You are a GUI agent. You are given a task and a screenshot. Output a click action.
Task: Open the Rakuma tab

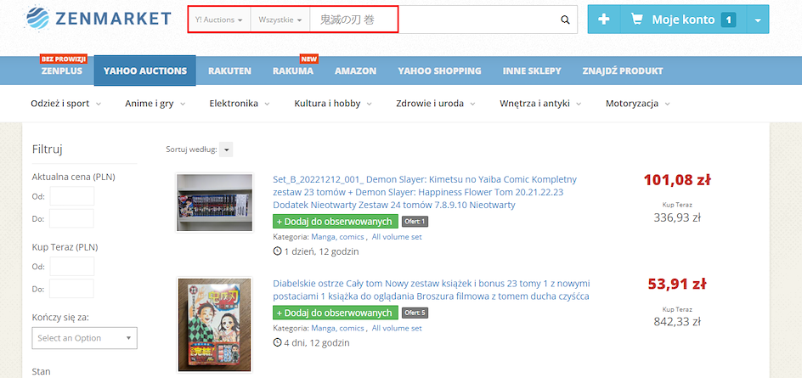click(293, 71)
